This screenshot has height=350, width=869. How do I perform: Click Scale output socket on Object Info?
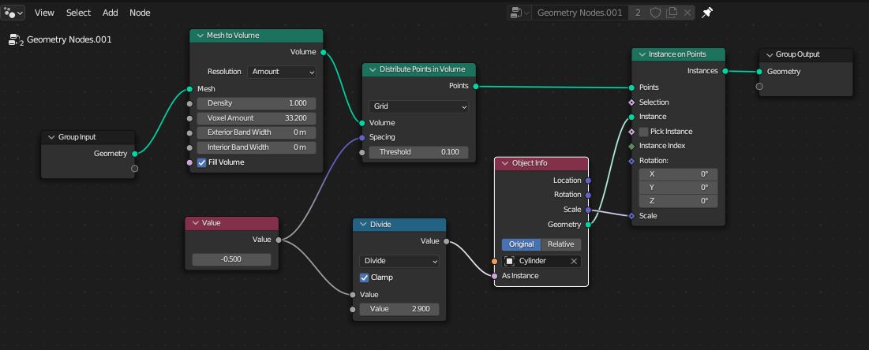click(588, 210)
